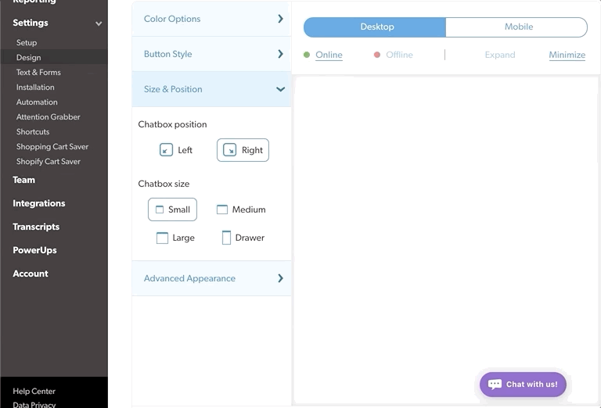601x408 pixels.
Task: Collapse the Size & Position section
Action: pyautogui.click(x=211, y=89)
